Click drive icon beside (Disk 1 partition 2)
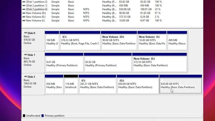Viewport: 215px width, 121px height. click(24, 2)
